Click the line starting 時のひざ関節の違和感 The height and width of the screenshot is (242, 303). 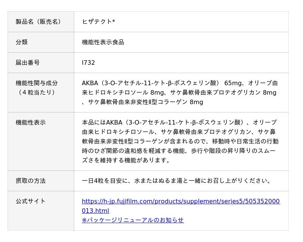pos(180,151)
